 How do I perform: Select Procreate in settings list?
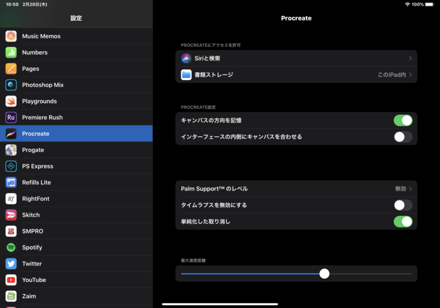click(76, 133)
